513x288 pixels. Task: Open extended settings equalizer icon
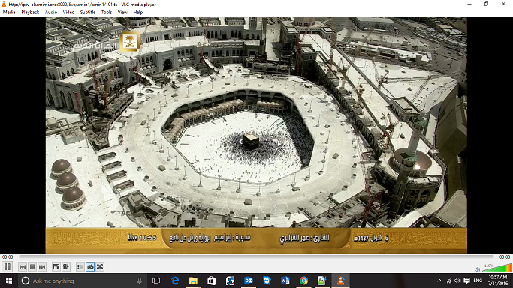(x=66, y=267)
